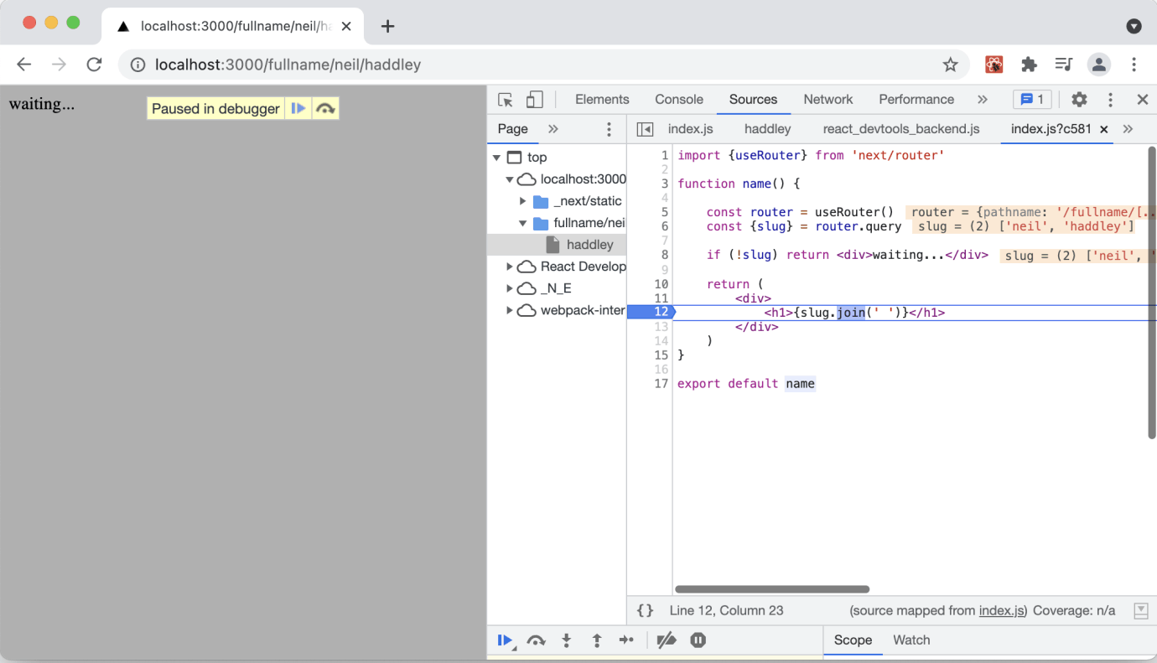Image resolution: width=1157 pixels, height=663 pixels.
Task: Collapse the localhost:3000 tree node
Action: (510, 179)
